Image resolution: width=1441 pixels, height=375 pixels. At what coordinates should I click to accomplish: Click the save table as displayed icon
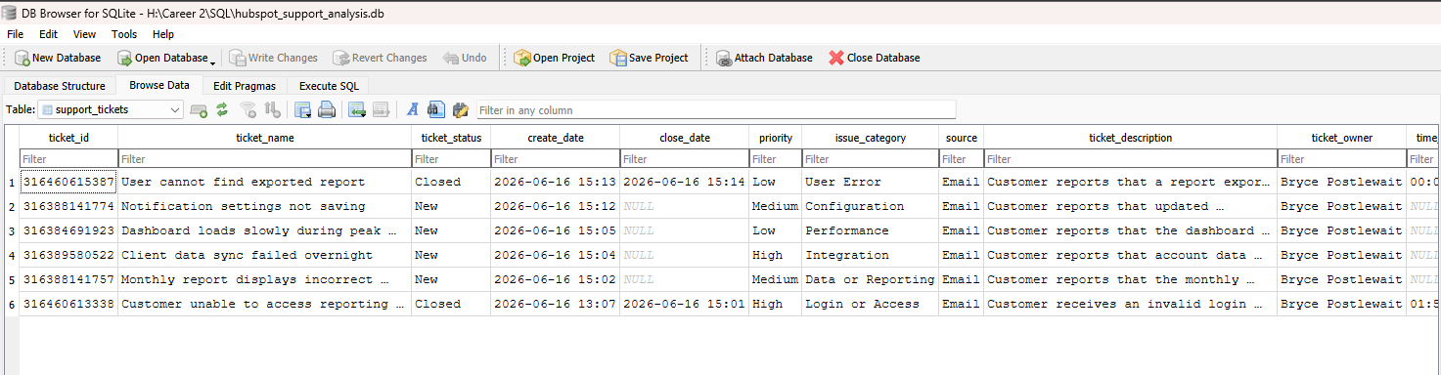pos(302,109)
